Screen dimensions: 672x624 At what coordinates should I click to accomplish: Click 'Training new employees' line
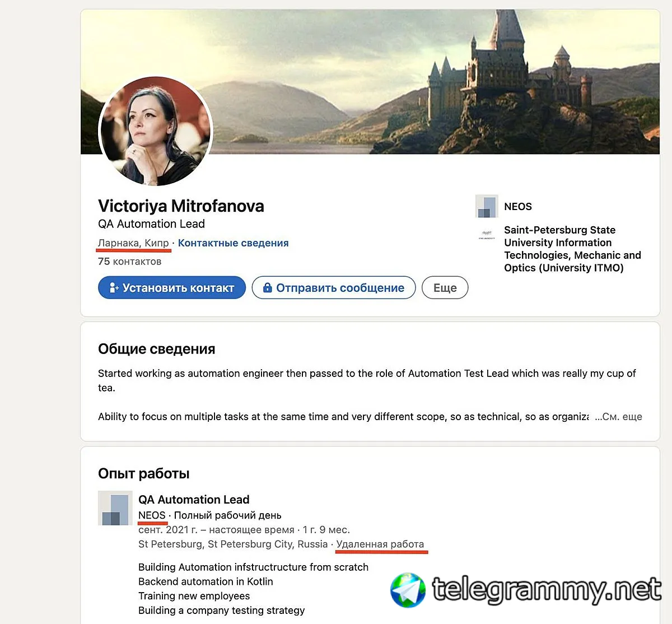tap(194, 596)
